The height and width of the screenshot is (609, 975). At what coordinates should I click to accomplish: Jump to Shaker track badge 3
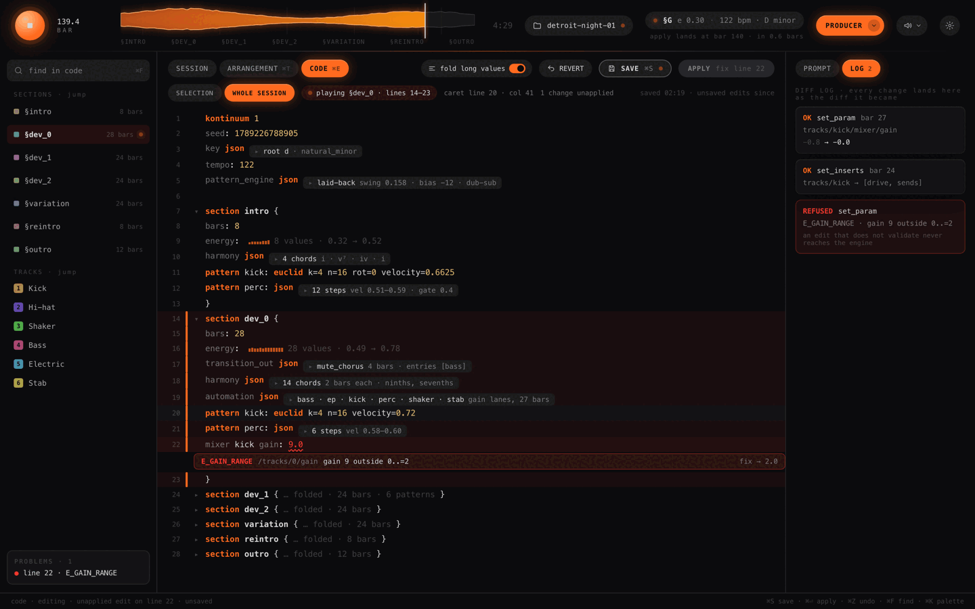[x=18, y=326]
